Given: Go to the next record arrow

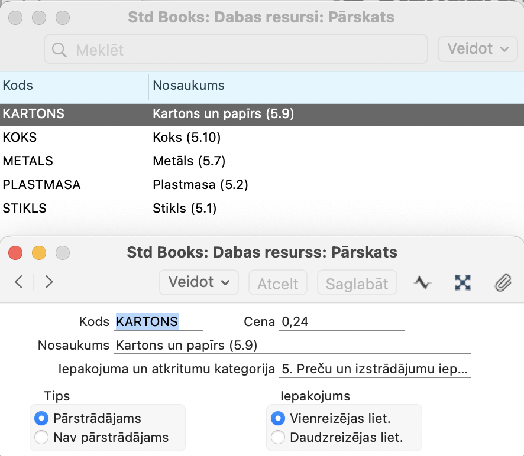Looking at the screenshot, I should click(48, 282).
